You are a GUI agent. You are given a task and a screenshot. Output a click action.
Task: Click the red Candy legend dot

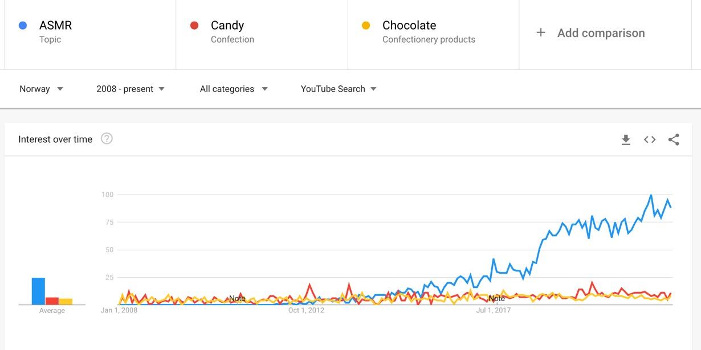tap(194, 25)
